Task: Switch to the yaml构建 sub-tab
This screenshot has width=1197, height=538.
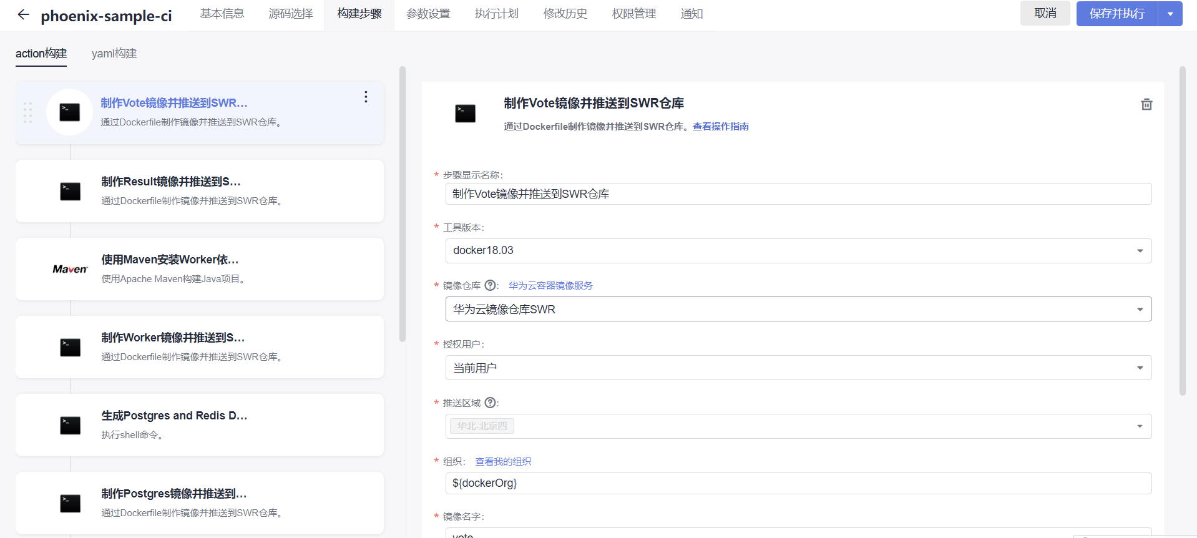Action: tap(114, 54)
